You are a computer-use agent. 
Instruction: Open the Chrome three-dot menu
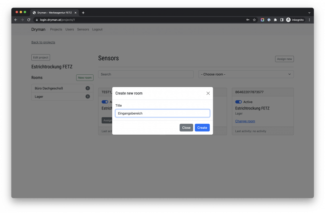309,20
